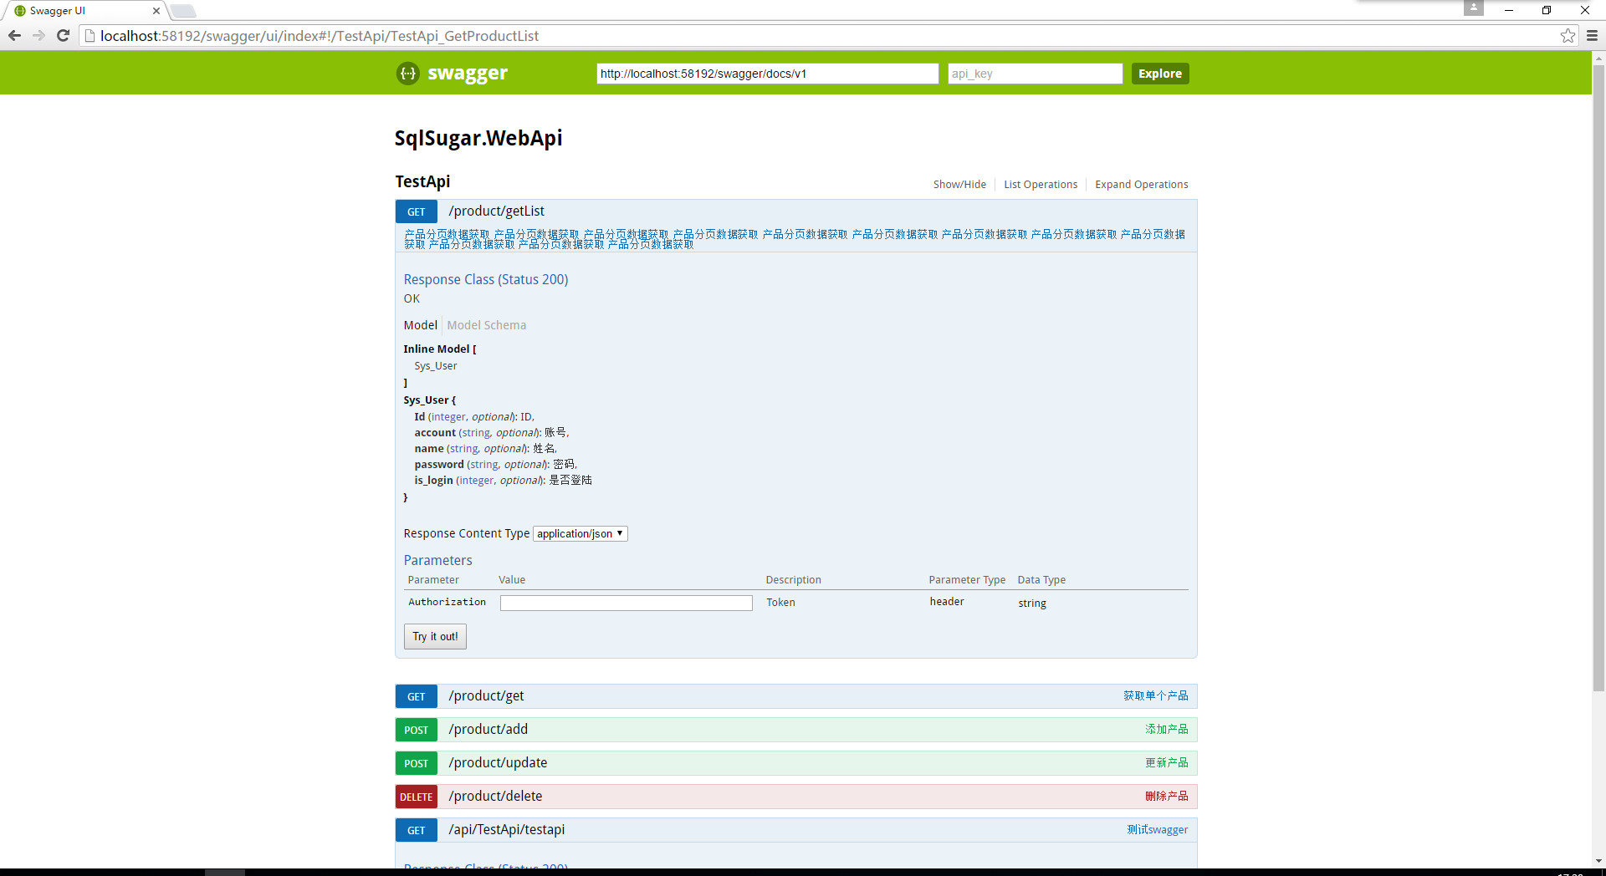
Task: Click Response Class (Status 200) heading
Action: click(x=486, y=279)
